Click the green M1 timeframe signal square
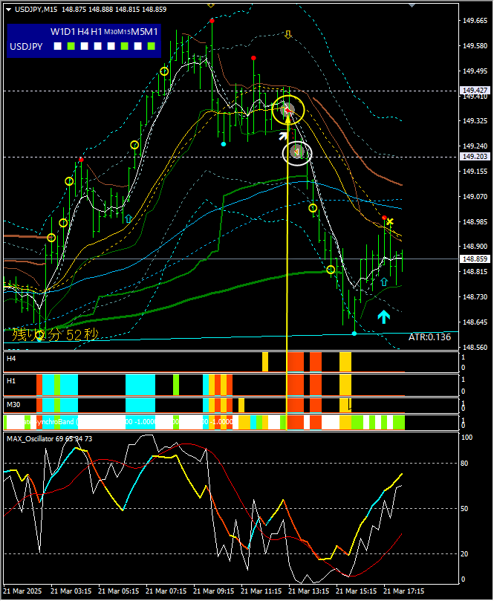 pyautogui.click(x=152, y=46)
